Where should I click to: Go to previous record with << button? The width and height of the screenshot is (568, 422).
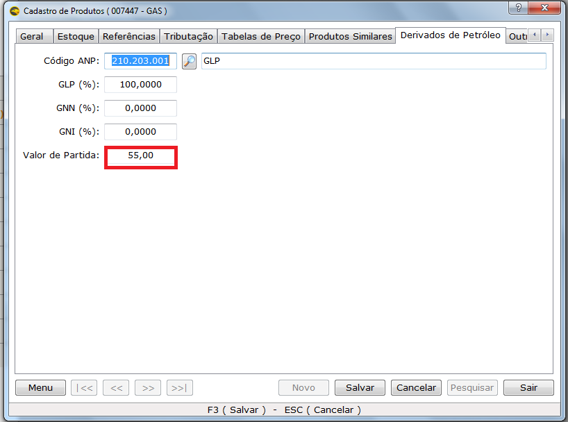click(116, 388)
